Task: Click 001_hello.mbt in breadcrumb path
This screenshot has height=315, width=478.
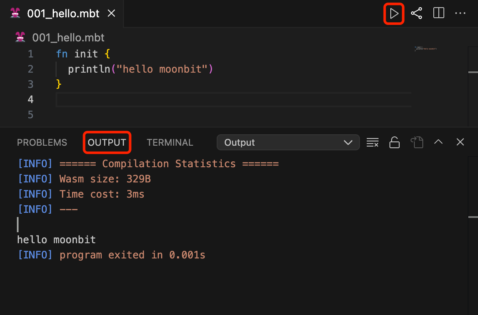Action: tap(68, 38)
